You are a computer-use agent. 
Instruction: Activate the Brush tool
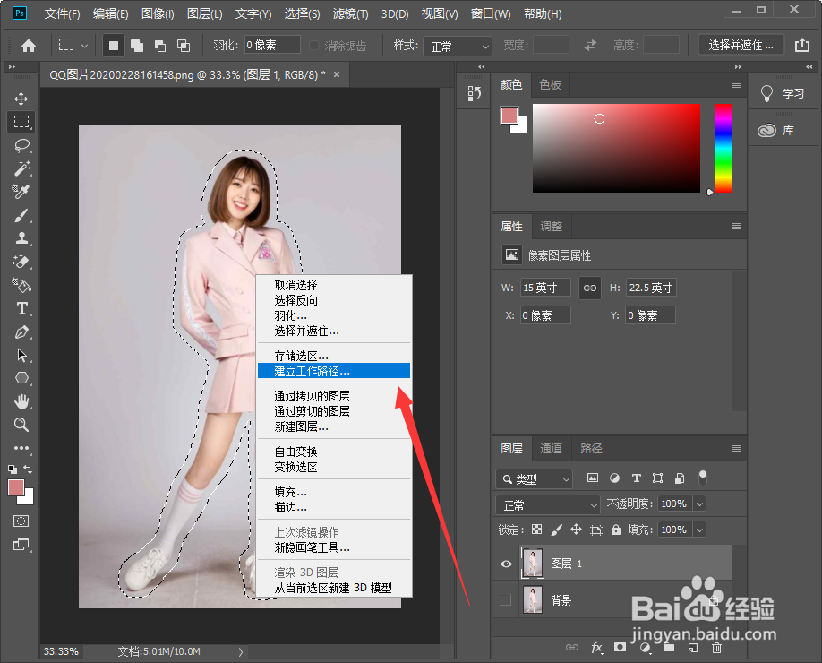21,215
